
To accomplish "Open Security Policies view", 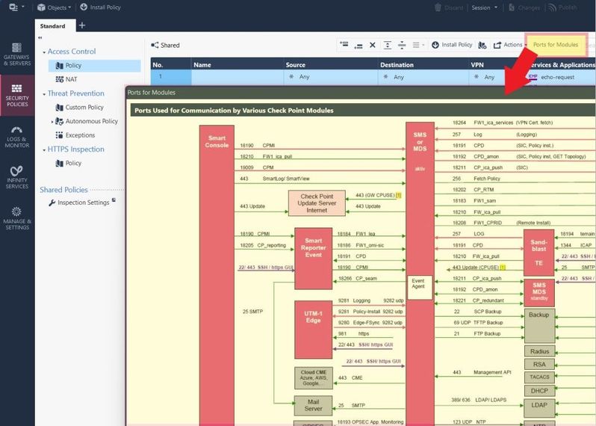I will 17,95.
